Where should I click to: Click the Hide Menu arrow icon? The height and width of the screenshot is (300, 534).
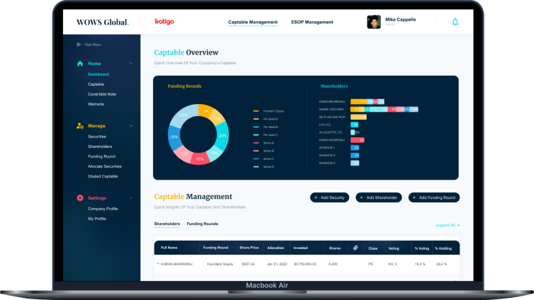(79, 45)
